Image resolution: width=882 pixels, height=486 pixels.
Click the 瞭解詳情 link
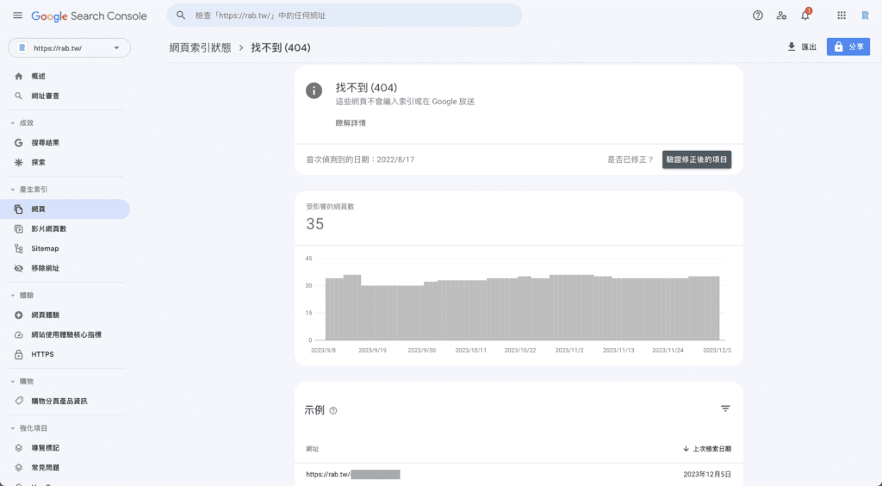(351, 123)
